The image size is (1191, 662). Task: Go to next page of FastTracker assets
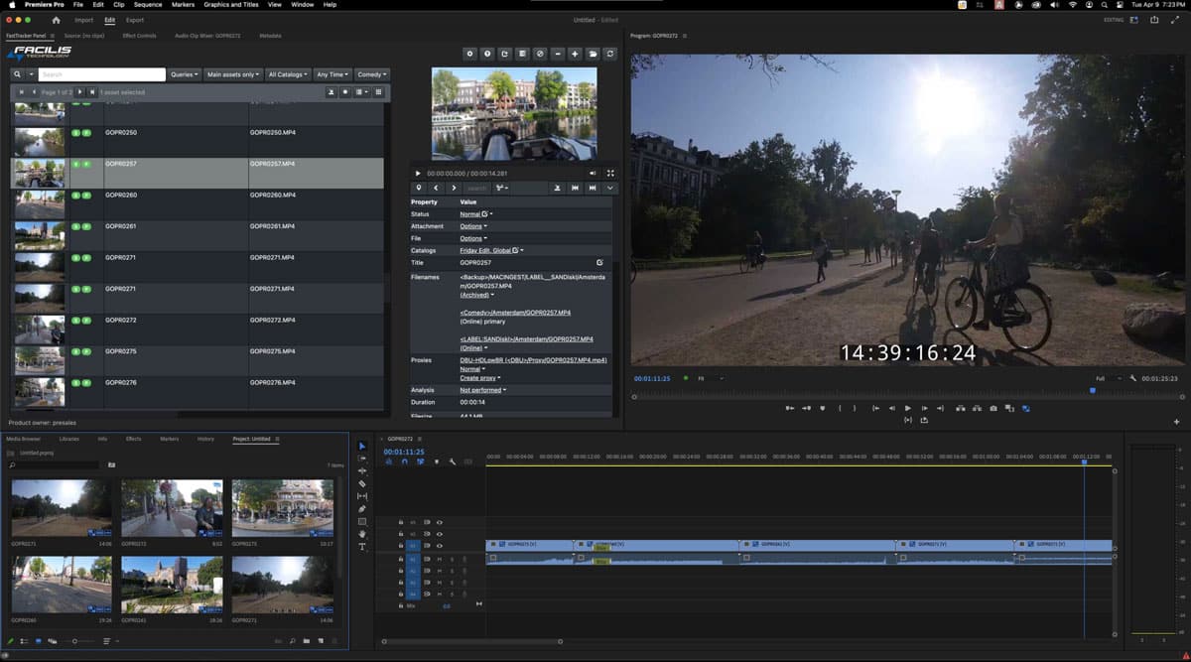pyautogui.click(x=79, y=92)
